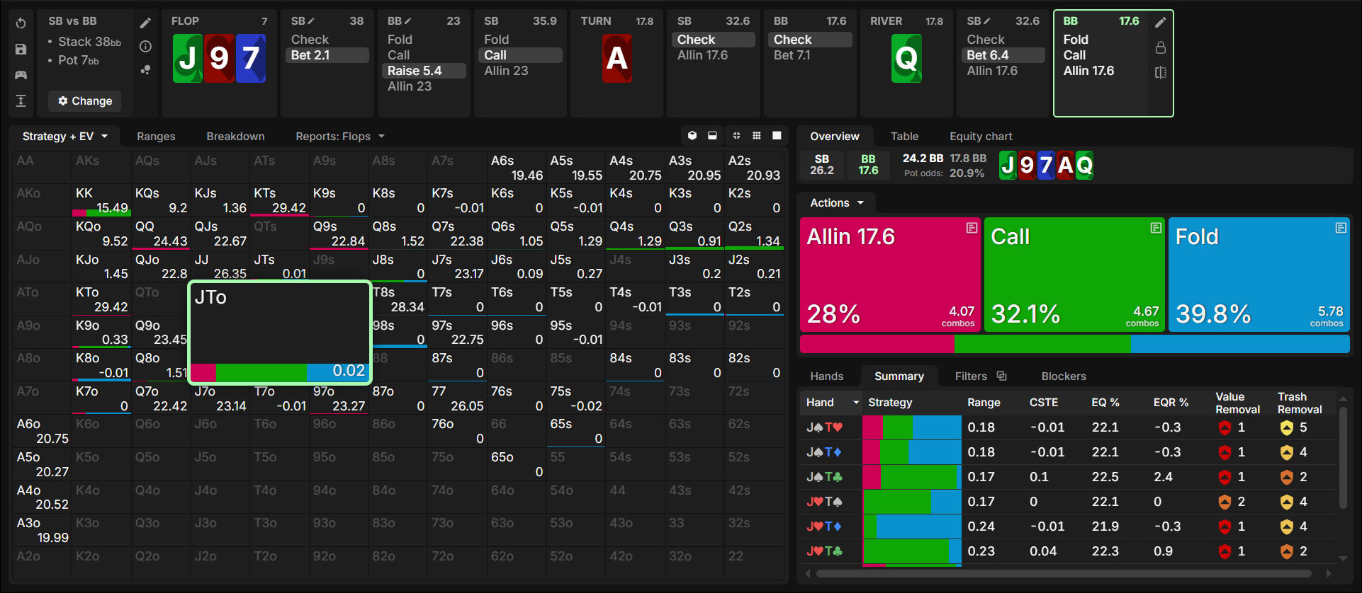Select the BB 17.6 player toggle in the Overview

tap(868, 165)
